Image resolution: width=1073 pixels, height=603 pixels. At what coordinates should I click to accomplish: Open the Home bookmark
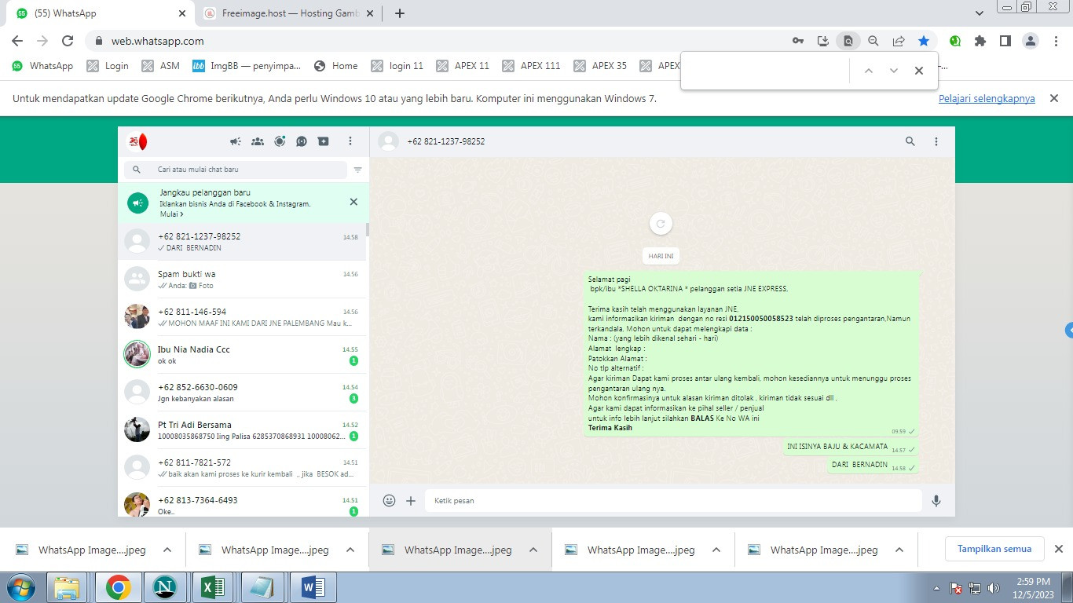(335, 66)
